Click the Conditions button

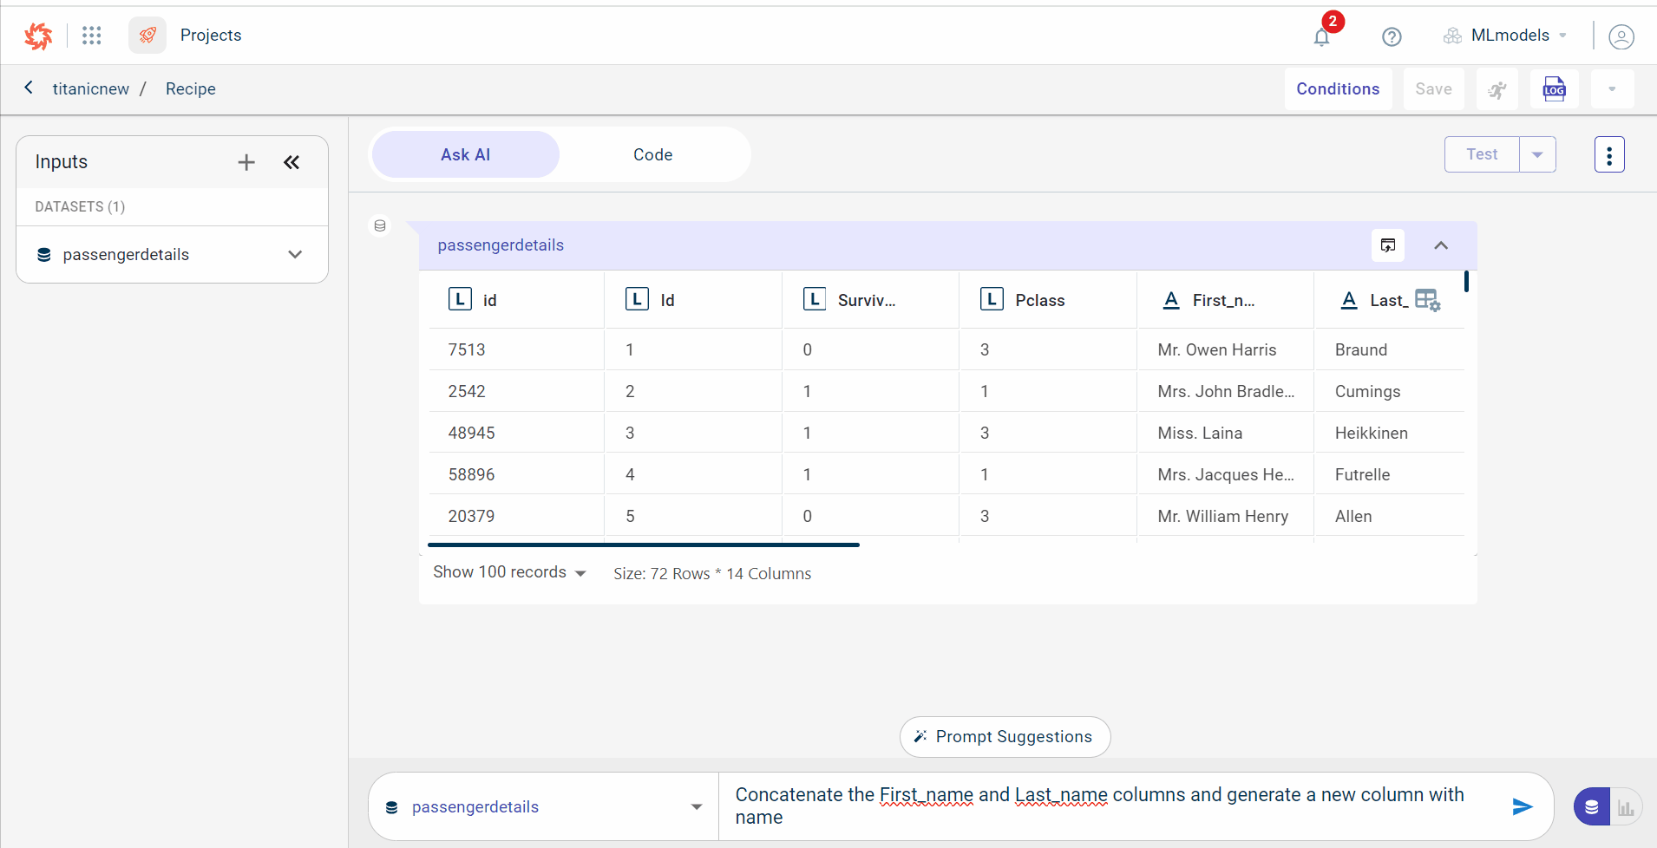[x=1338, y=89]
